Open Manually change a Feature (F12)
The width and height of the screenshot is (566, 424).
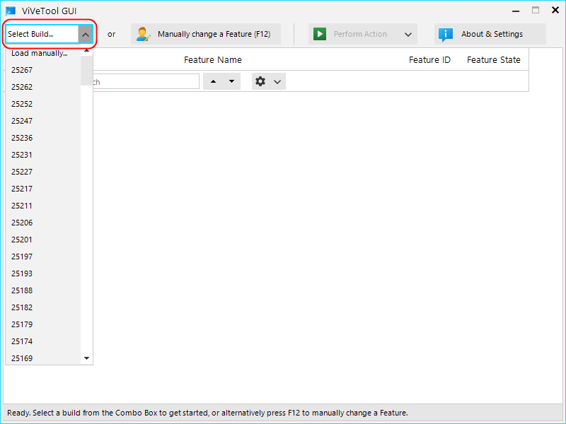point(206,34)
